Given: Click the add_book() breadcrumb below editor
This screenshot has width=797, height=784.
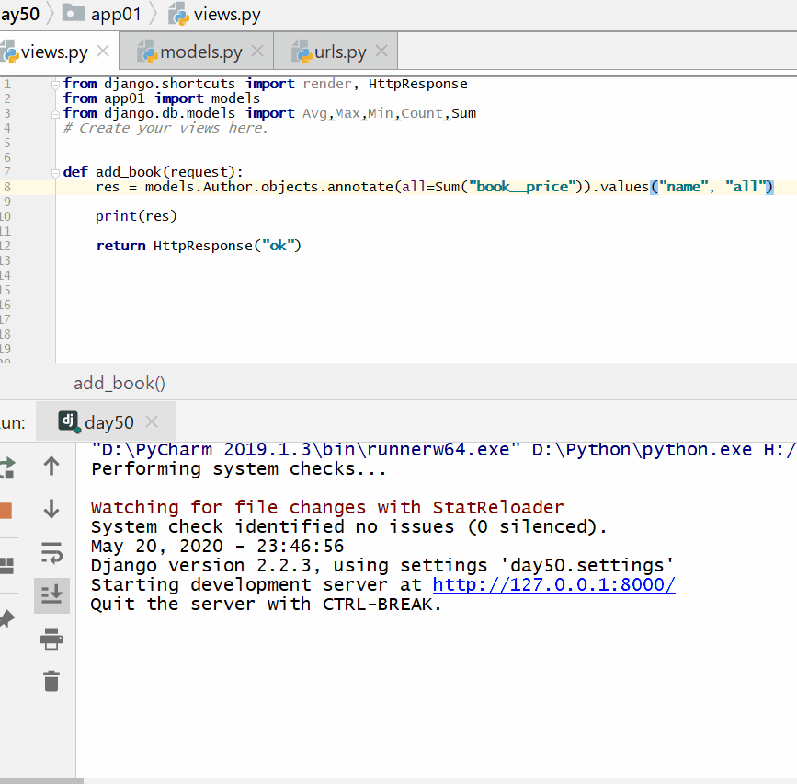Looking at the screenshot, I should (120, 384).
